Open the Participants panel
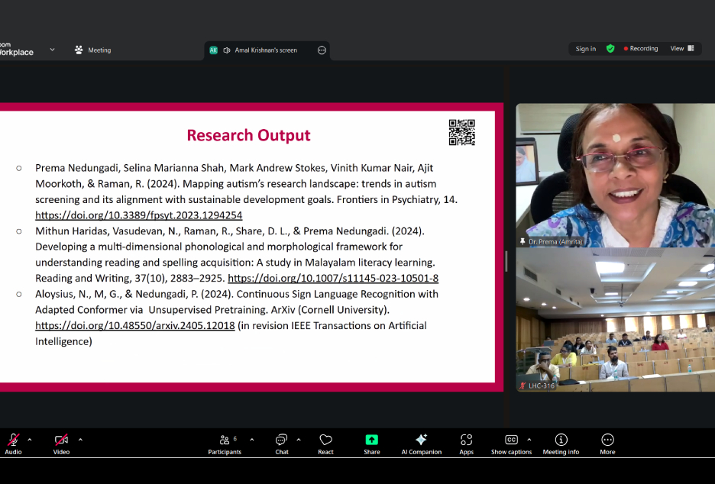 click(225, 444)
